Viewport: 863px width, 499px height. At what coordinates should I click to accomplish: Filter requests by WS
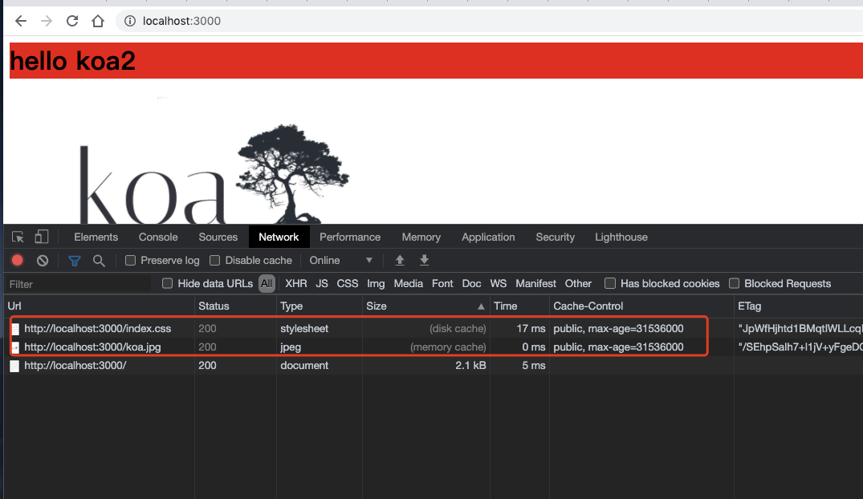point(498,284)
